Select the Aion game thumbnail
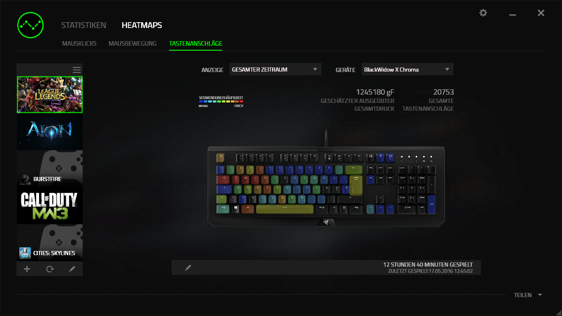 pos(49,132)
